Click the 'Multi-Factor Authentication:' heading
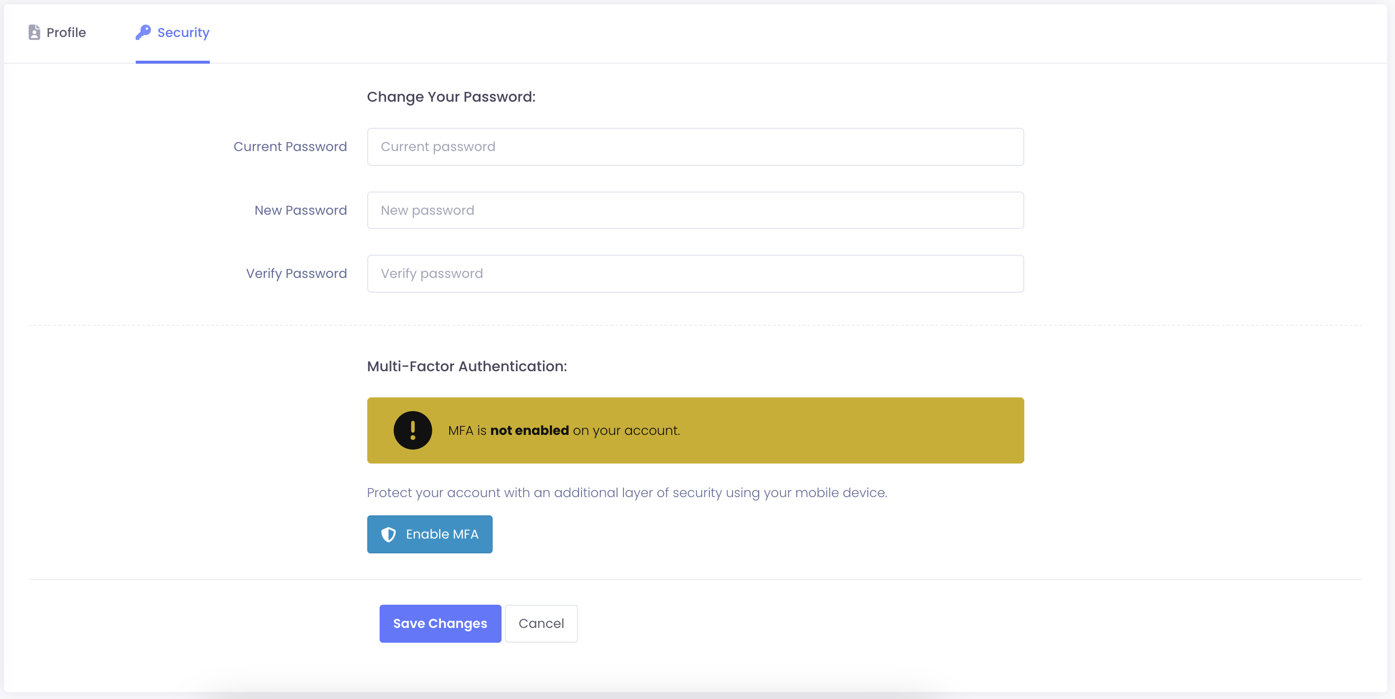 pyautogui.click(x=467, y=367)
